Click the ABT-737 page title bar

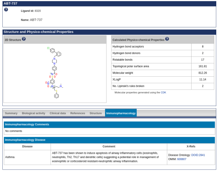(109, 4)
